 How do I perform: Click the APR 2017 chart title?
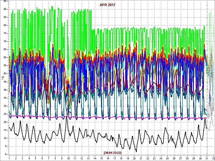(107, 5)
